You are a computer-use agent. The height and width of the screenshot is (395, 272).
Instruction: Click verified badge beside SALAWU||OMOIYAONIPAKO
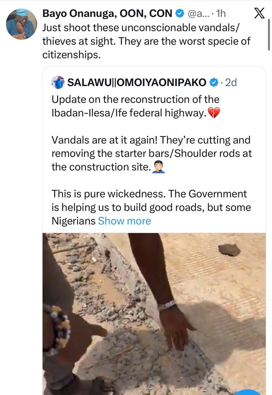pyautogui.click(x=214, y=83)
